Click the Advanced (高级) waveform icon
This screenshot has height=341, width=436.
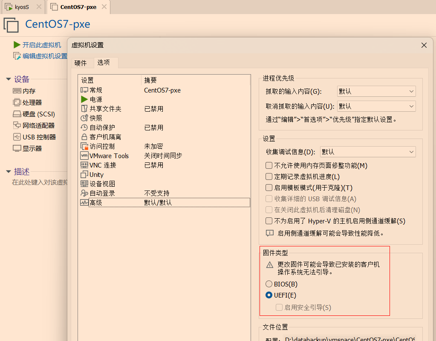click(84, 202)
